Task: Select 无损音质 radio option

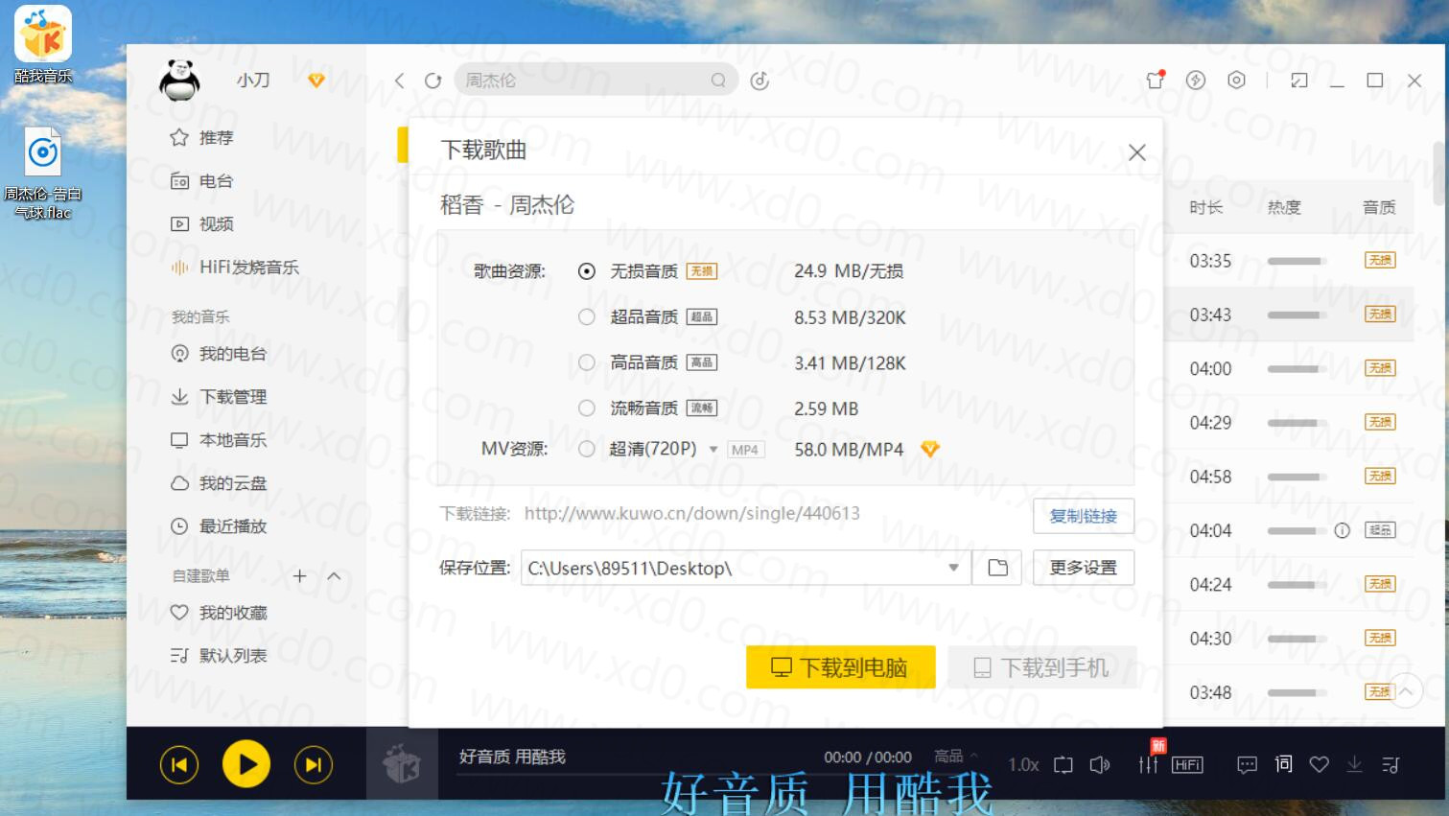Action: [x=586, y=271]
